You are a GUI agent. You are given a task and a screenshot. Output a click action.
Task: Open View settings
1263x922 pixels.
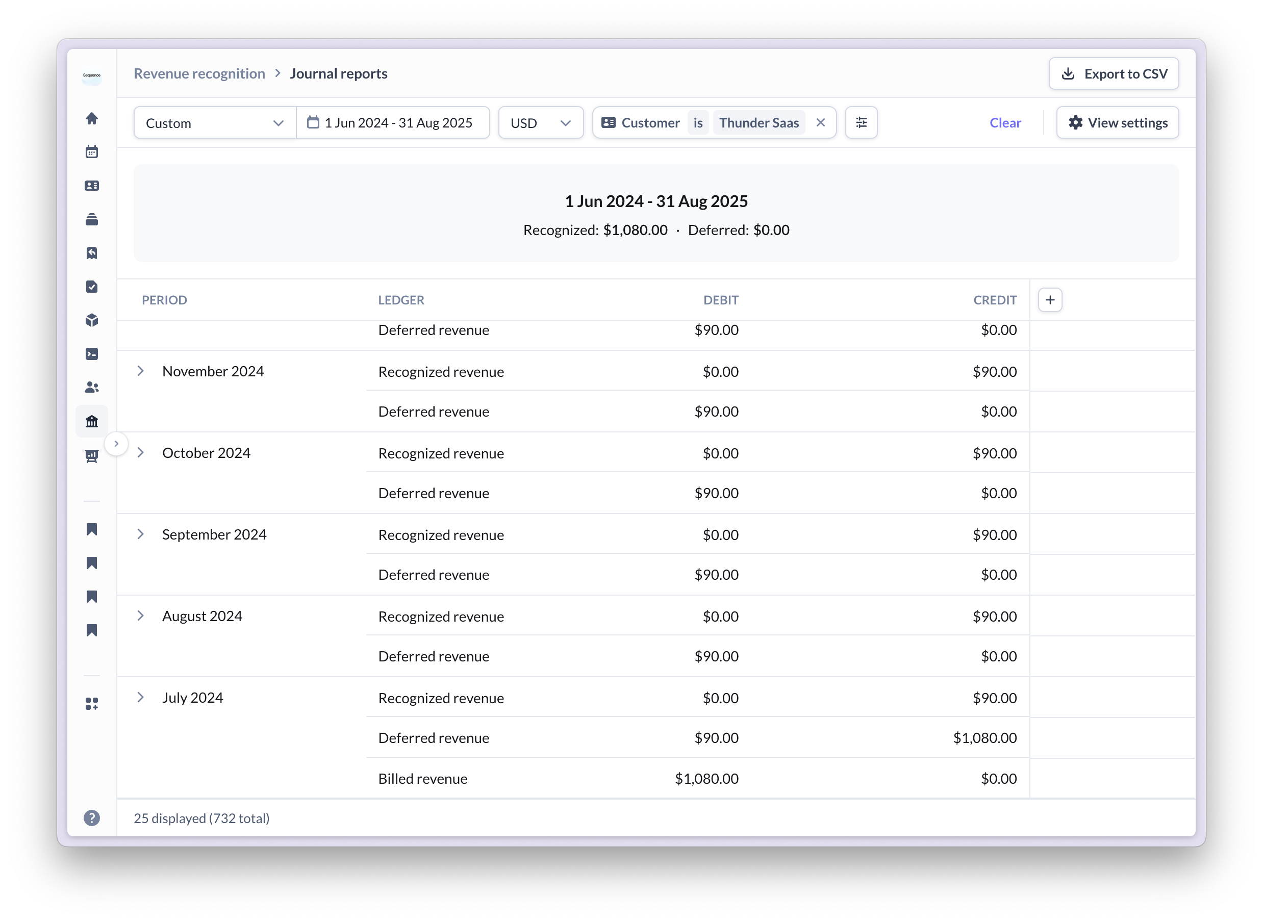(x=1117, y=122)
